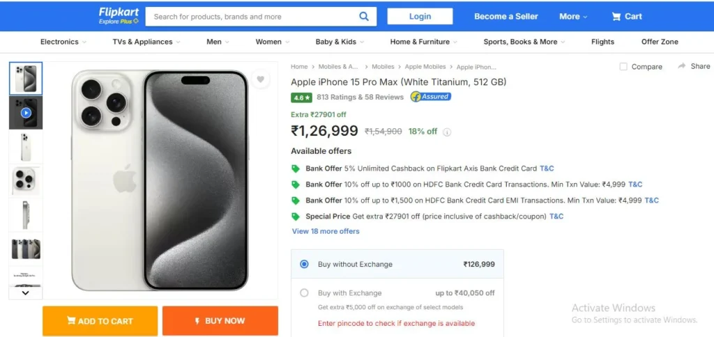Tick the Compare checkbox
The height and width of the screenshot is (337, 714).
tap(623, 66)
